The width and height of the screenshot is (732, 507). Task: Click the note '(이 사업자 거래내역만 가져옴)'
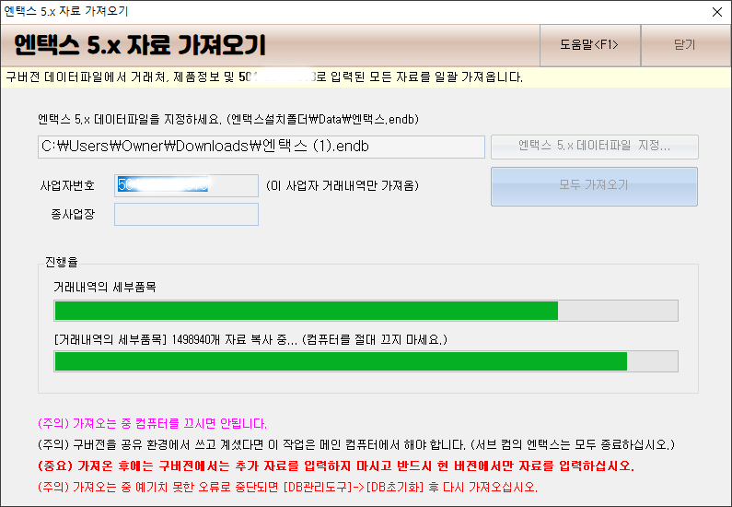tap(343, 185)
